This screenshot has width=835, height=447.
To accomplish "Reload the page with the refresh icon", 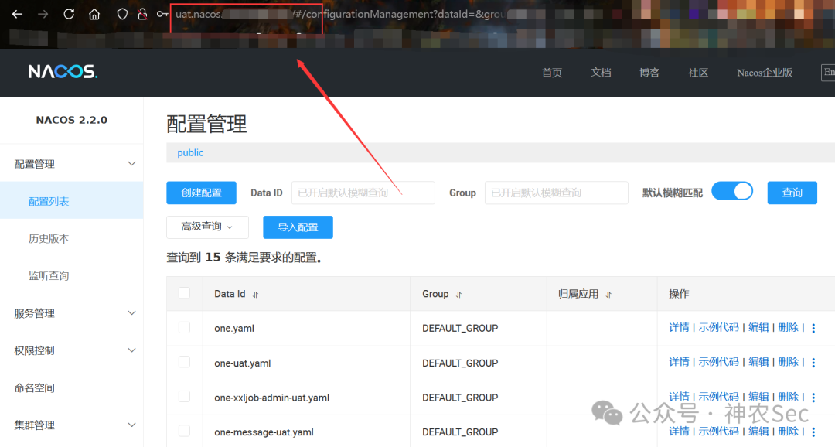I will (69, 15).
